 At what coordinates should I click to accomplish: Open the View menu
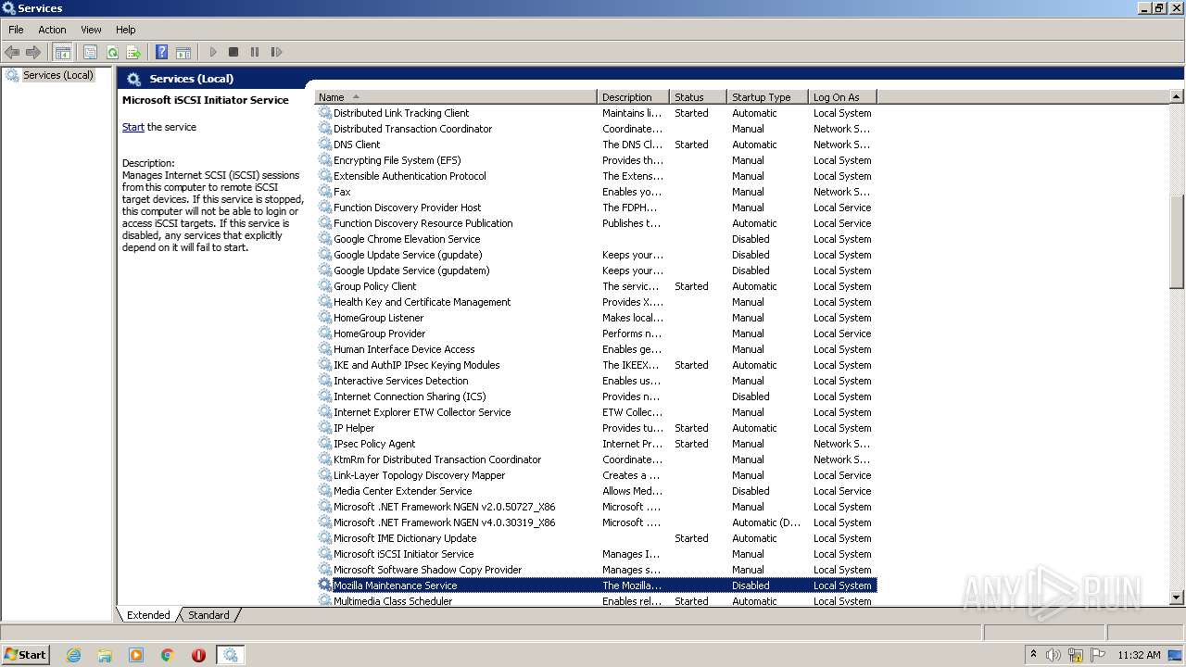click(x=91, y=30)
